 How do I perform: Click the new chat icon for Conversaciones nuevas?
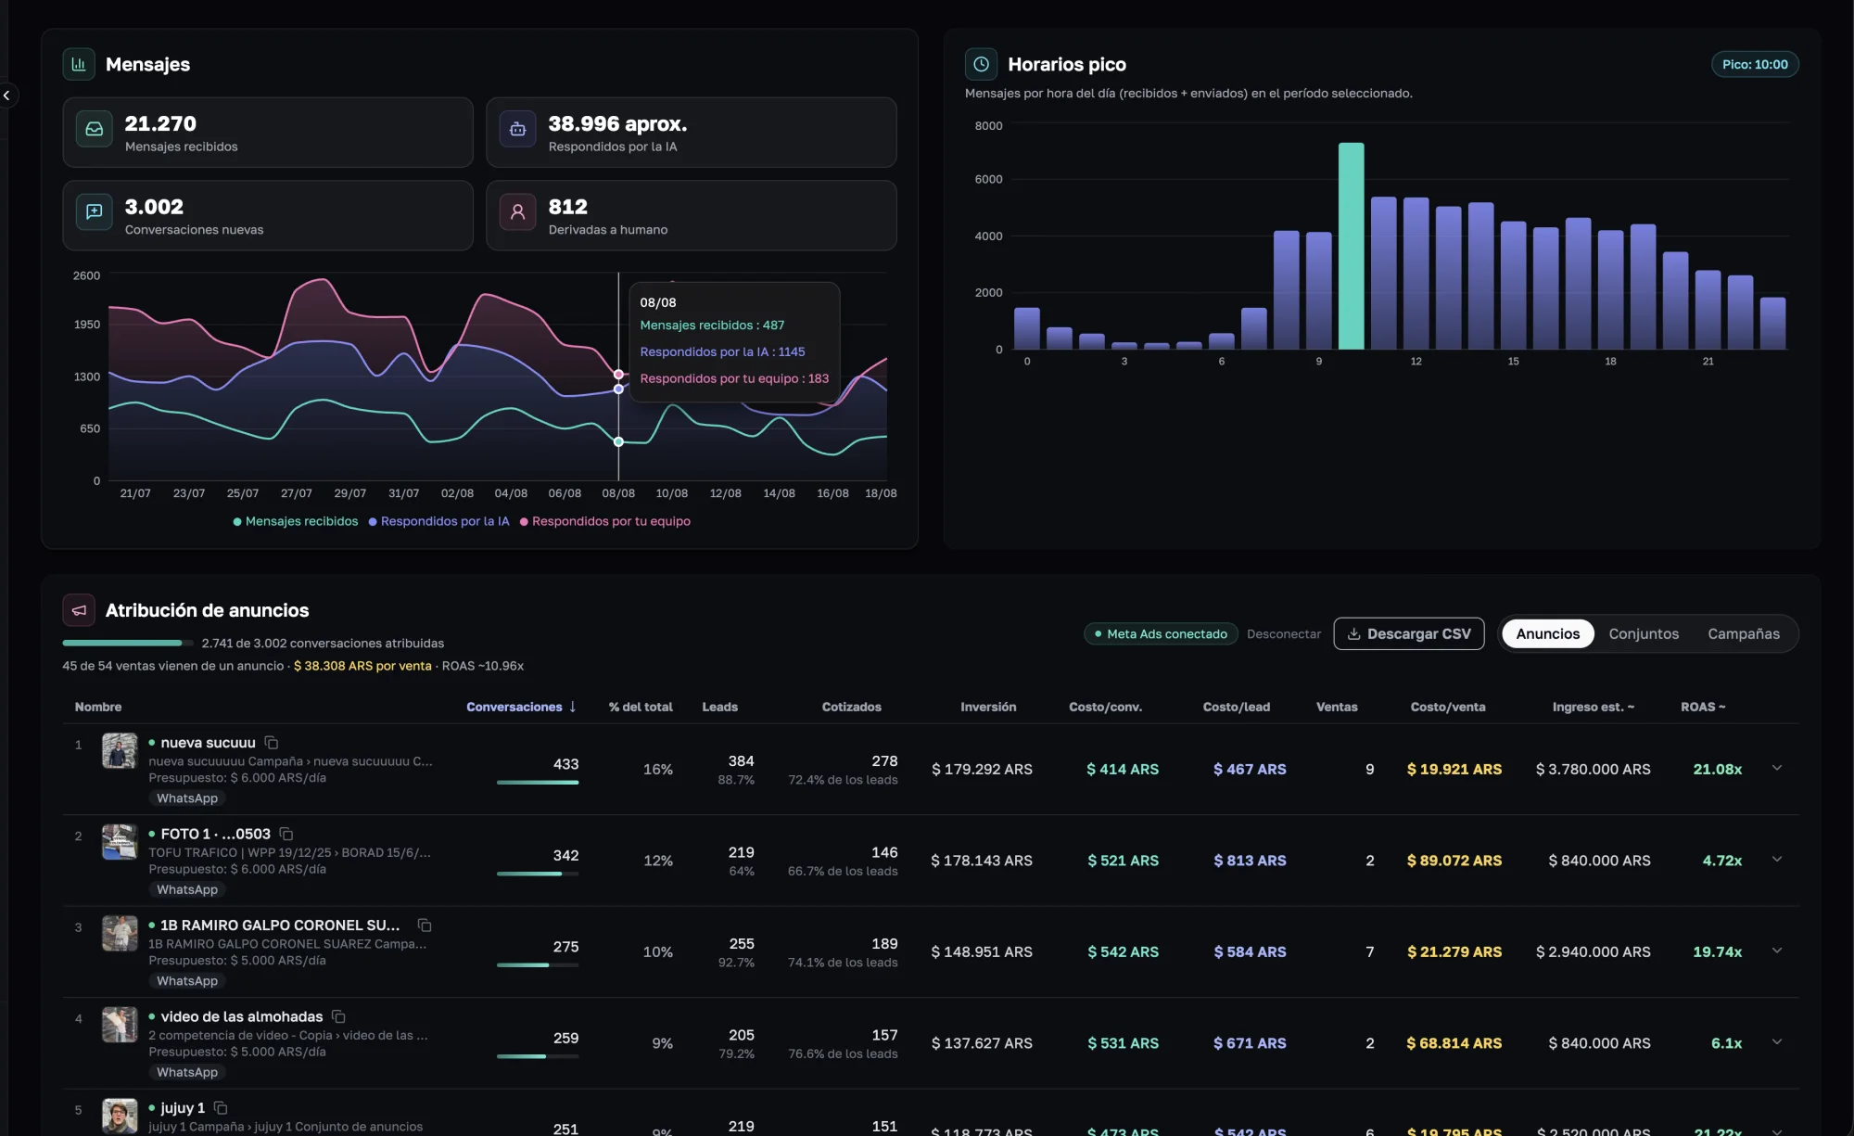[x=95, y=211]
